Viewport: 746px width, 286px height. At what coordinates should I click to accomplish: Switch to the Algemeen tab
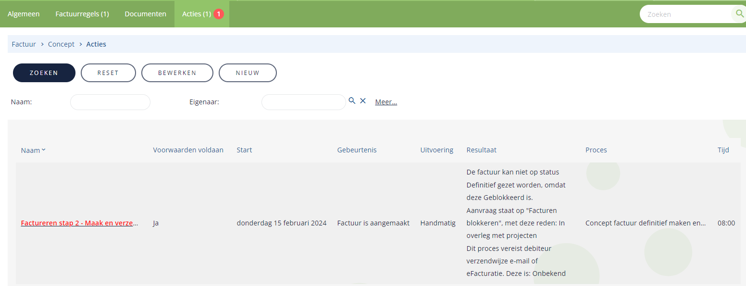24,14
